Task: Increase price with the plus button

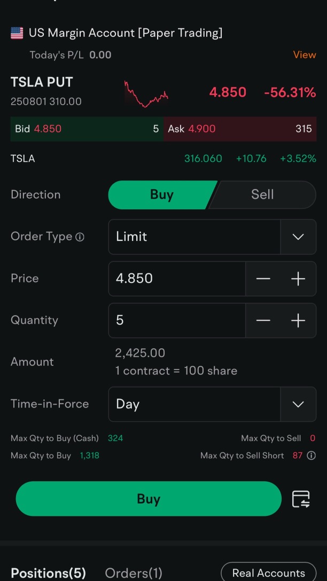Action: 298,279
